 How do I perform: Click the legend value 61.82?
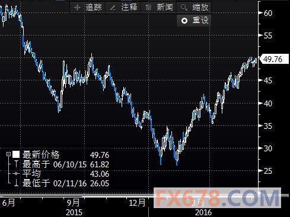100,164
